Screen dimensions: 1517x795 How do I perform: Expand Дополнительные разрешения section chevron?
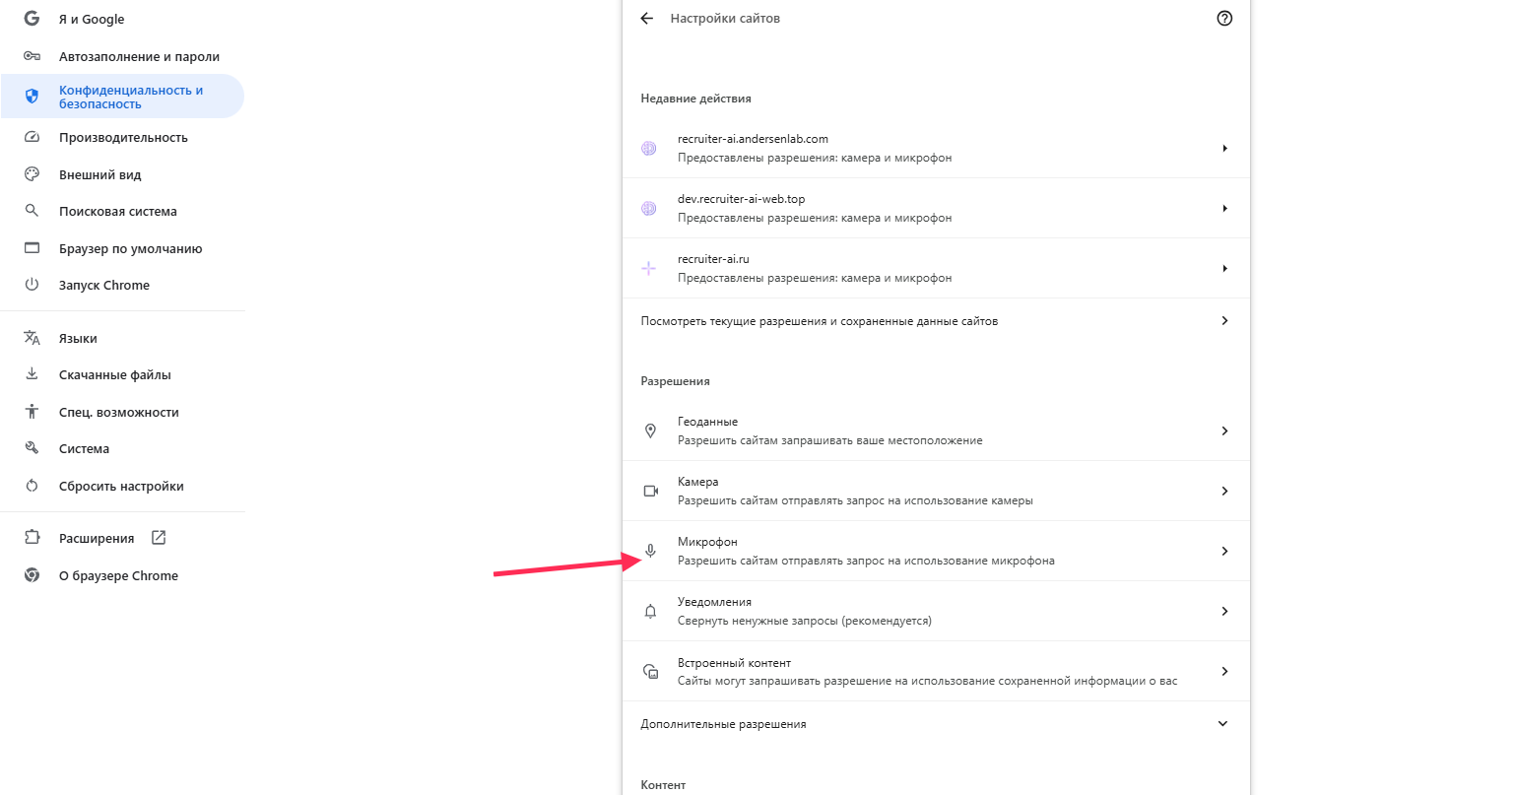click(1223, 724)
